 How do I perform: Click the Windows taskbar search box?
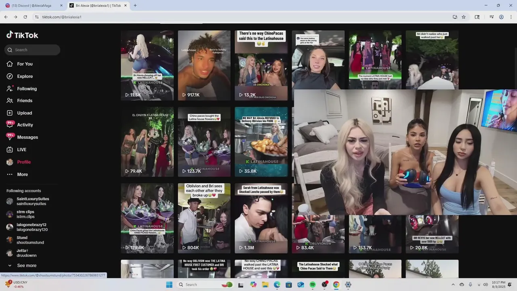[206, 285]
